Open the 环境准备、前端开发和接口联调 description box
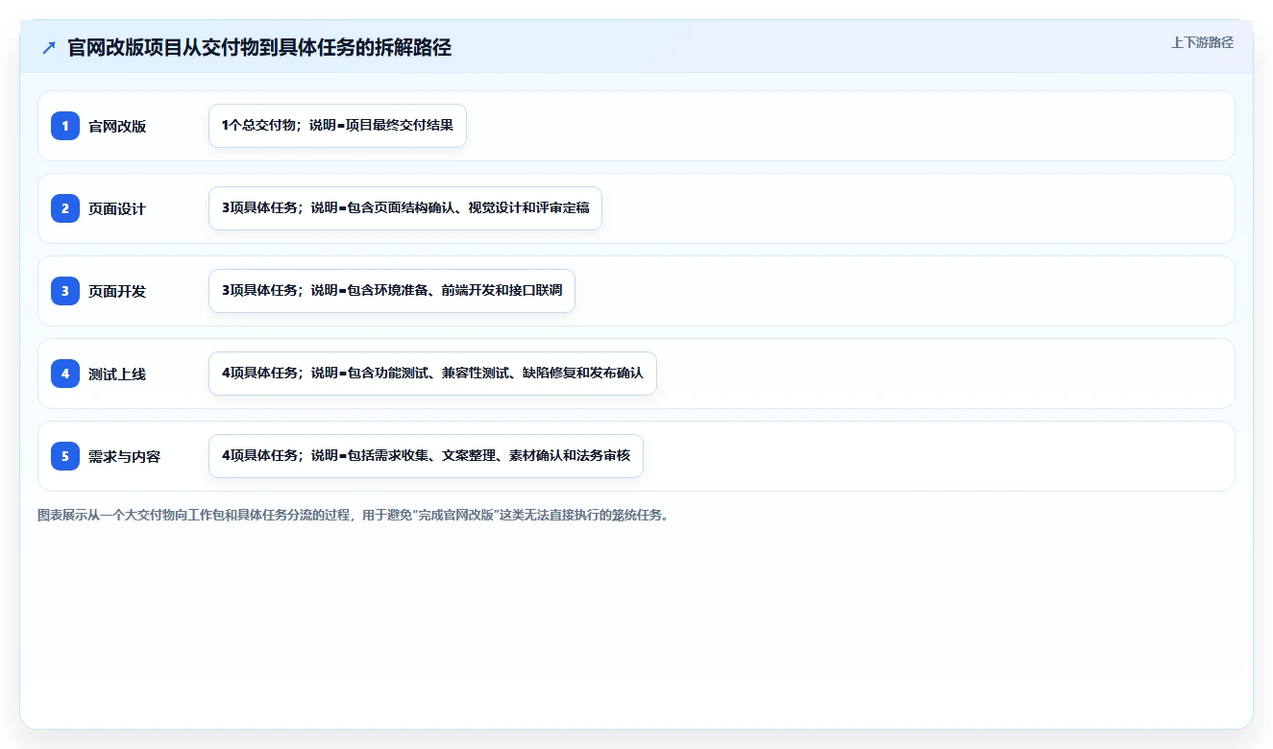The height and width of the screenshot is (749, 1273). pyautogui.click(x=392, y=291)
